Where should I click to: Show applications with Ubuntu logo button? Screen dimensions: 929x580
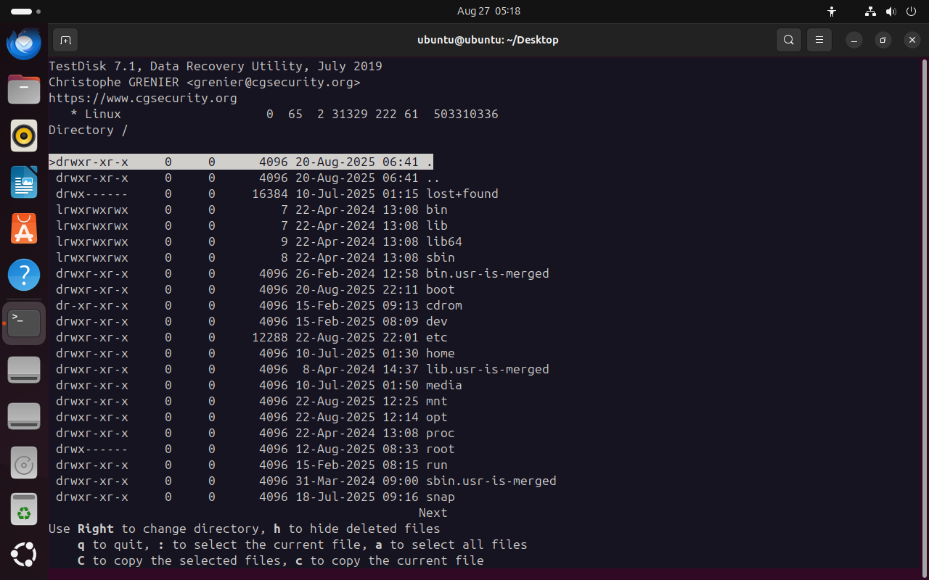pos(24,555)
